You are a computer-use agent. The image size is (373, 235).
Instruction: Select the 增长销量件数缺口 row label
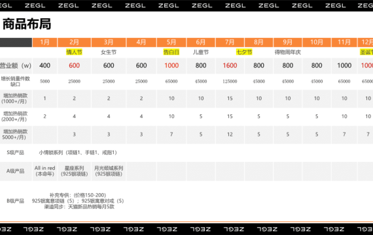16,81
